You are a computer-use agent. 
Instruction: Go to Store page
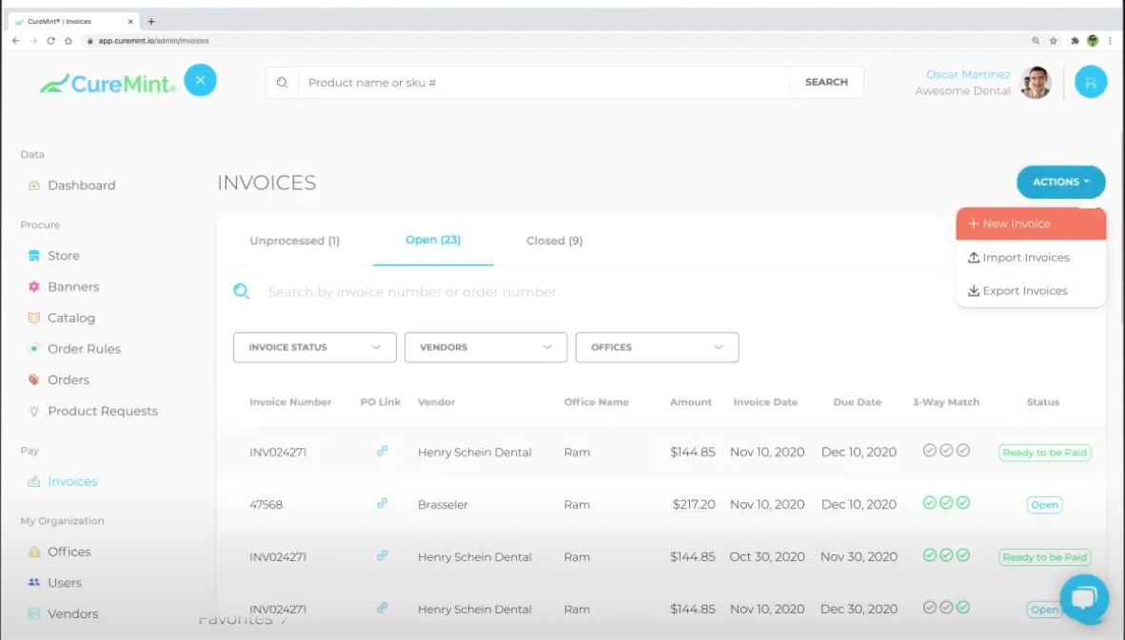[x=63, y=255]
